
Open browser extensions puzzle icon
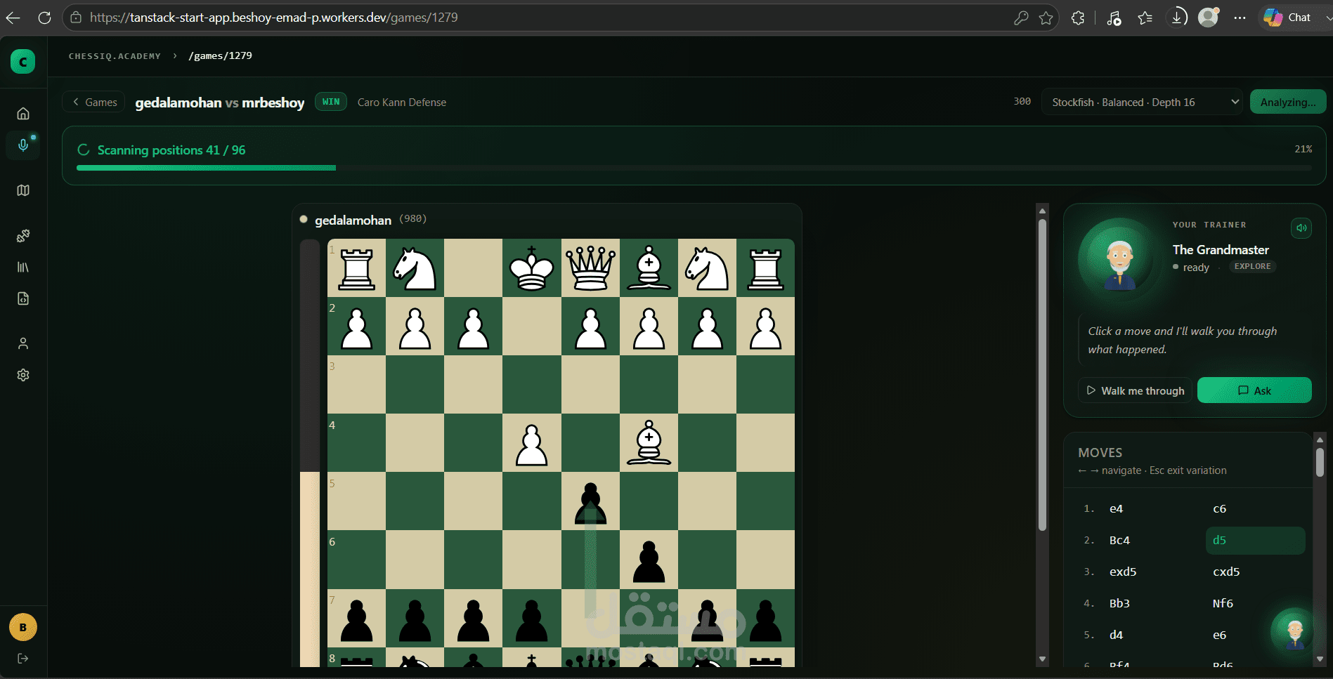tap(1078, 18)
